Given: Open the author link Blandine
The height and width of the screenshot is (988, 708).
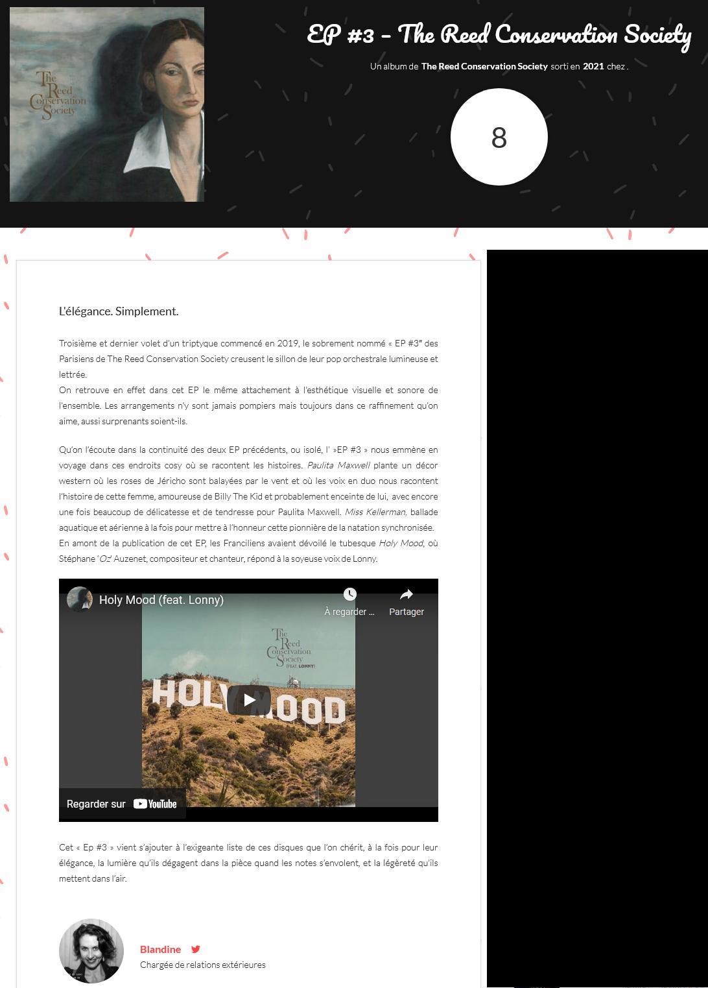Looking at the screenshot, I should (160, 949).
